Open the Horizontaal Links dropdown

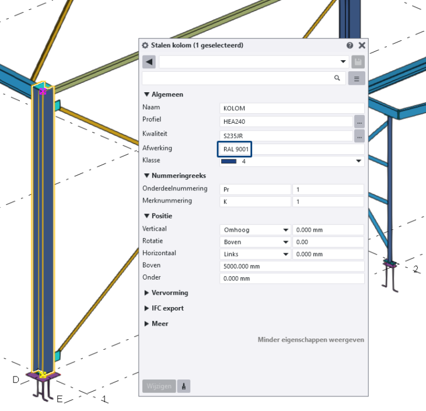[255, 254]
